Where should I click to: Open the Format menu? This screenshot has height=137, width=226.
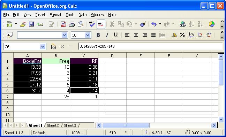(x=55, y=15)
